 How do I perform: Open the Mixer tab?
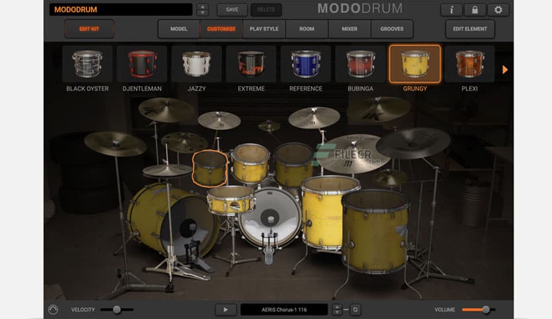[x=349, y=29]
